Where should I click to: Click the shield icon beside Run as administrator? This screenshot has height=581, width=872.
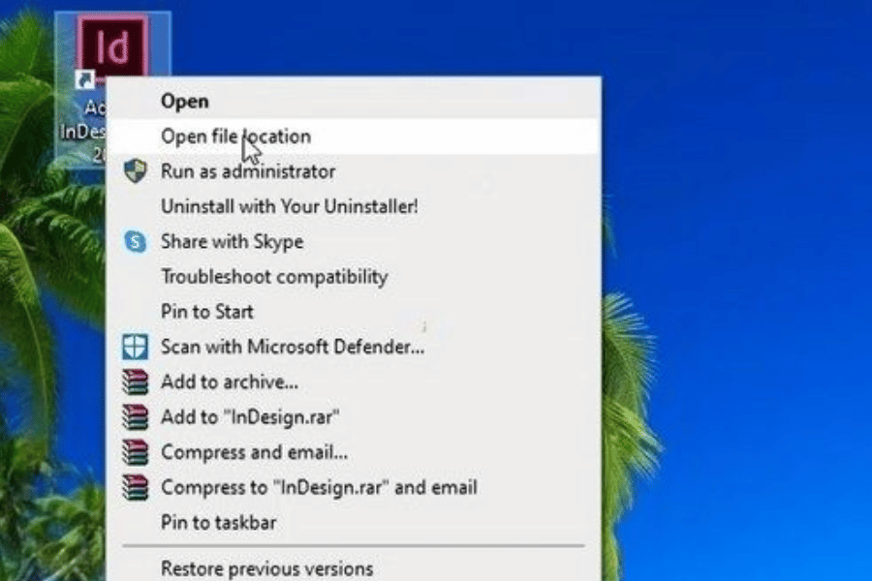coord(136,171)
